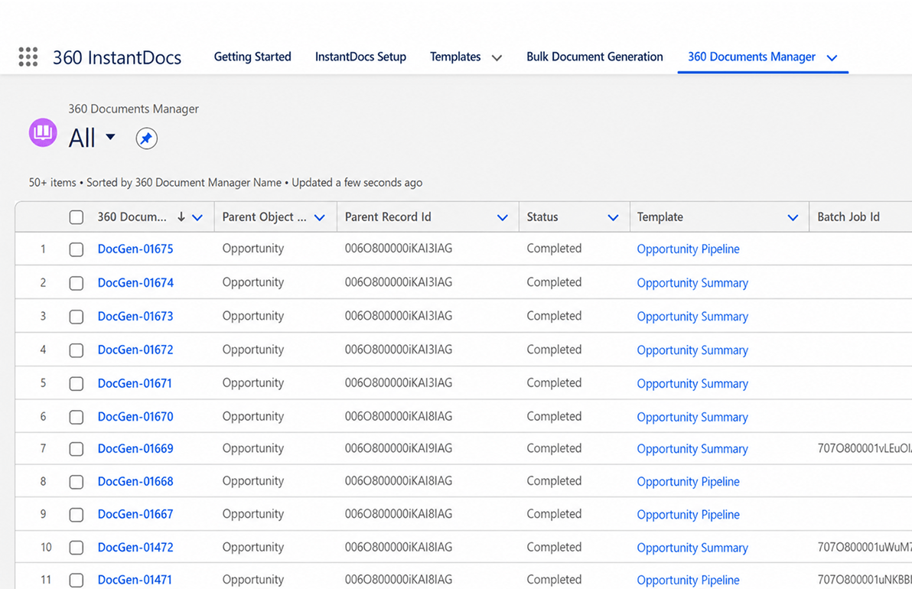Open Opportunity Pipeline template in DocGen-01471 row

click(x=688, y=580)
